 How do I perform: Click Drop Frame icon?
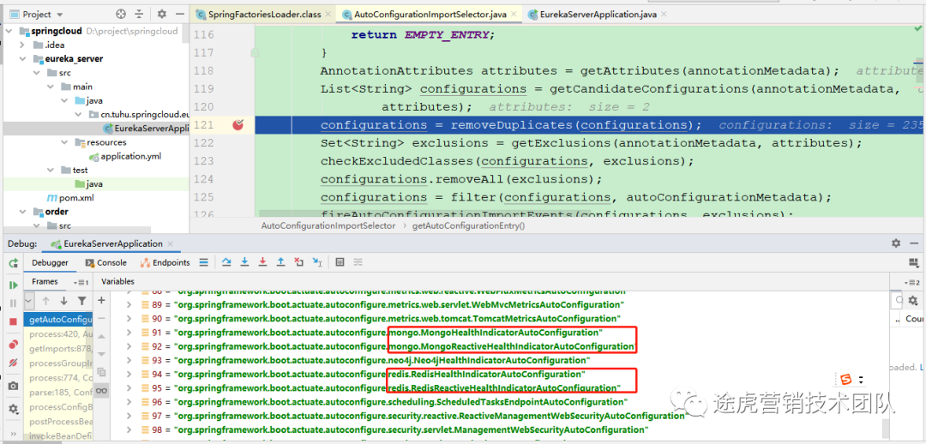click(x=299, y=262)
